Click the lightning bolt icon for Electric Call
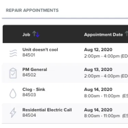The width and height of the screenshot is (128, 128). (x=13, y=113)
